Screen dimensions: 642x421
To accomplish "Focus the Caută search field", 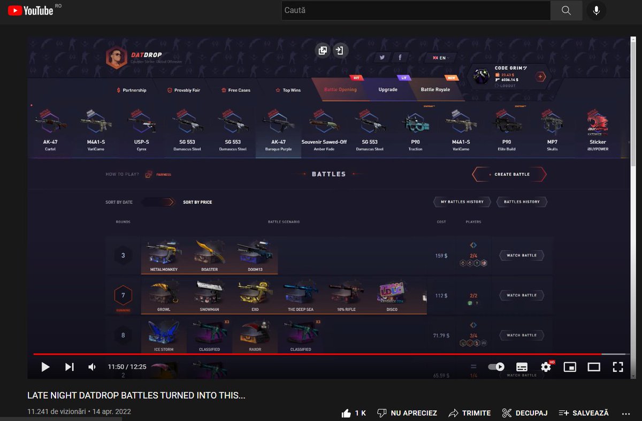I will point(416,10).
